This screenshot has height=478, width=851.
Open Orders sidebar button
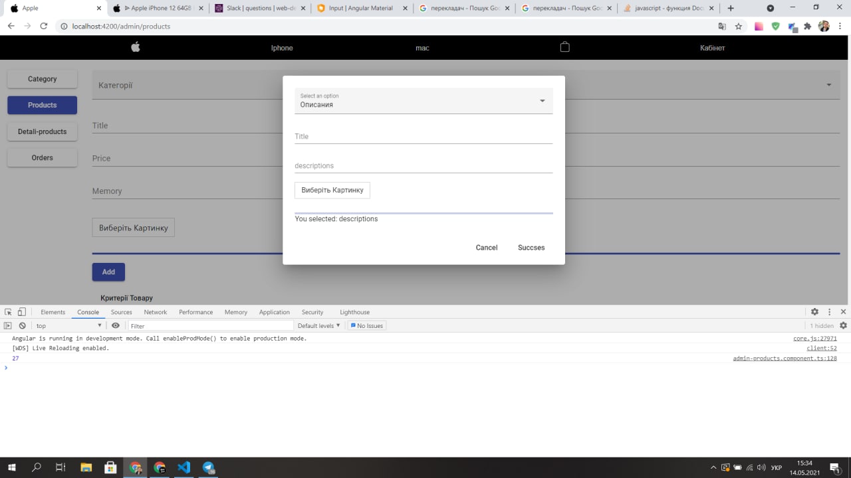pos(42,158)
